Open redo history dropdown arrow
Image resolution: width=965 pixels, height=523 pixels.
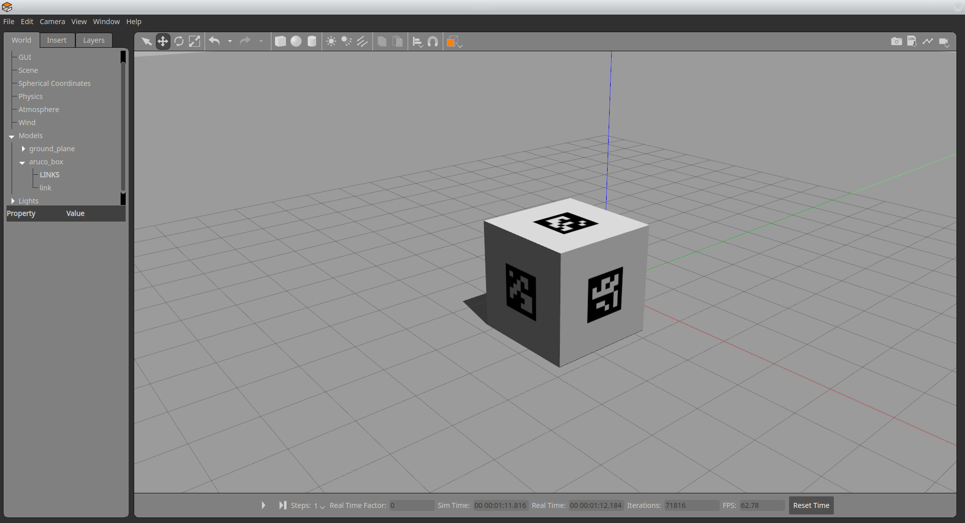coord(261,41)
